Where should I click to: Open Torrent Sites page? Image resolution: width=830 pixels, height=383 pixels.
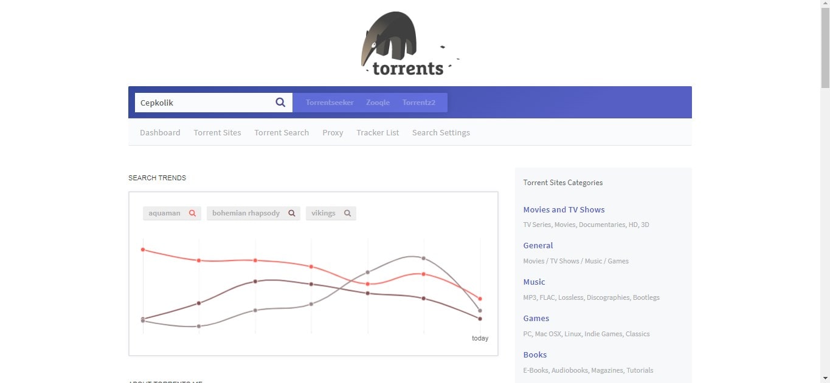[x=217, y=132]
